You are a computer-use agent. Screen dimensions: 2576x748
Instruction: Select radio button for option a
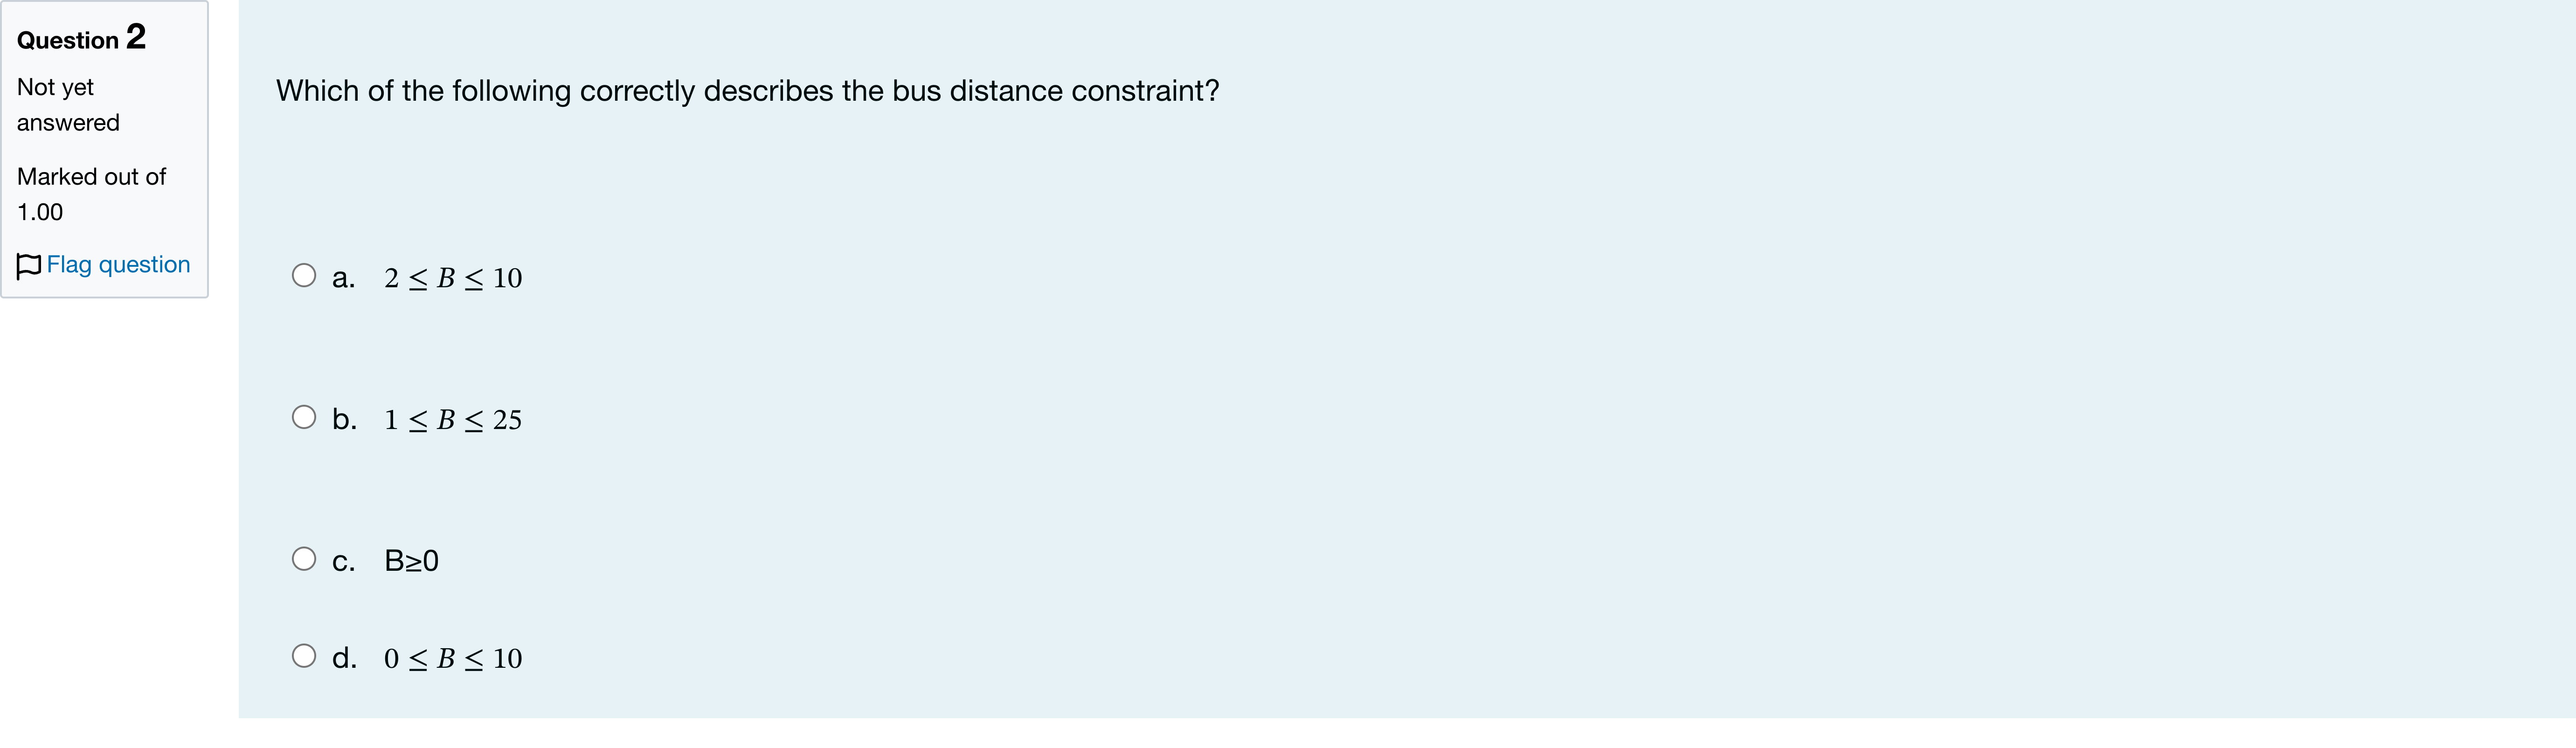tap(304, 275)
